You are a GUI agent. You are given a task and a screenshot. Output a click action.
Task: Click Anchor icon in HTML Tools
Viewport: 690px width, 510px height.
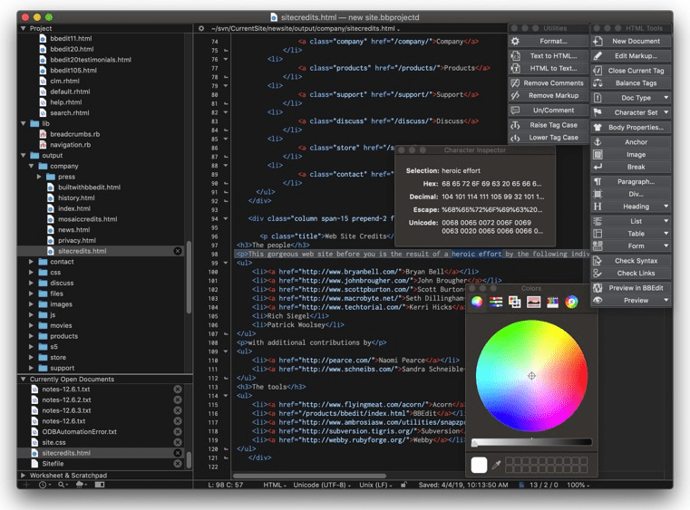click(x=598, y=142)
